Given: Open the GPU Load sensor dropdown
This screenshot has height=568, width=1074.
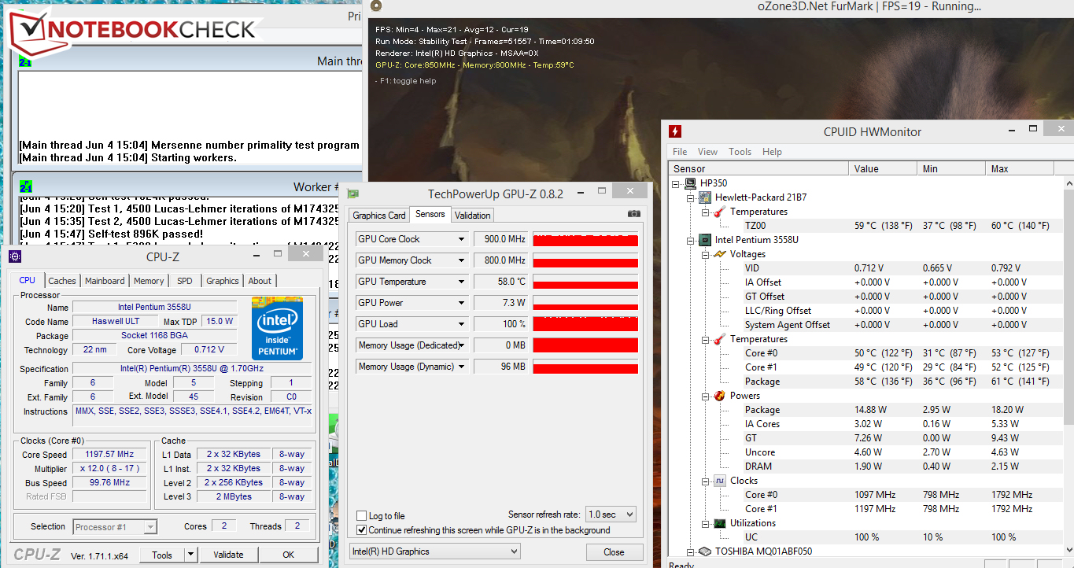Looking at the screenshot, I should click(x=462, y=324).
